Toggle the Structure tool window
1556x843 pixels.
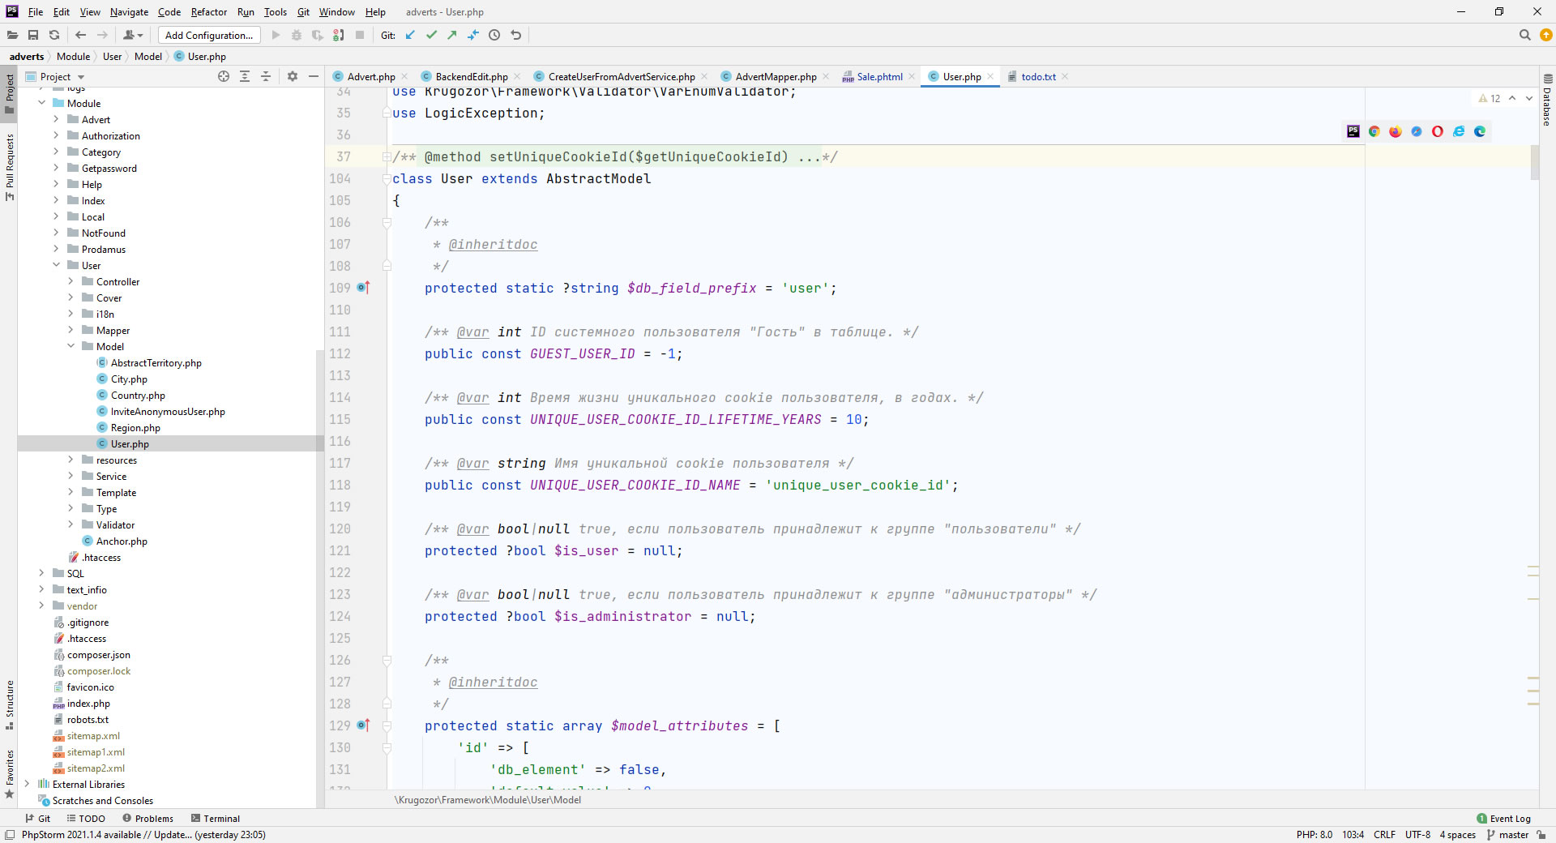point(10,704)
